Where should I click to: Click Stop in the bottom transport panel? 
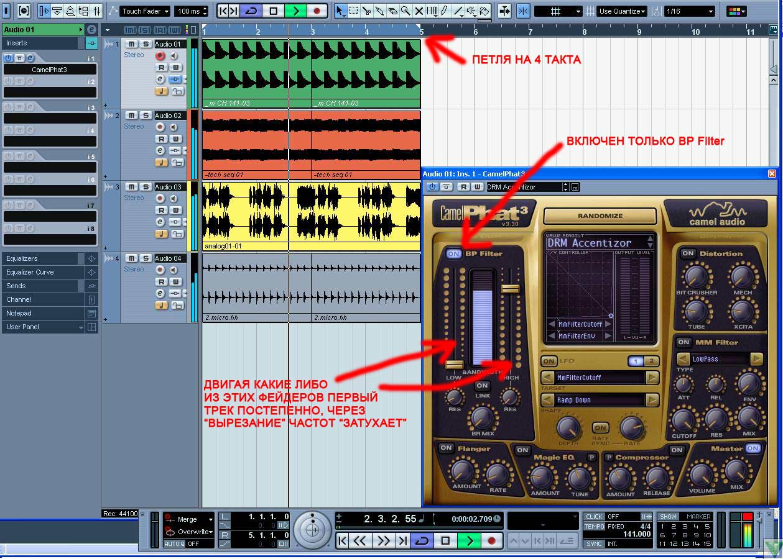445,540
